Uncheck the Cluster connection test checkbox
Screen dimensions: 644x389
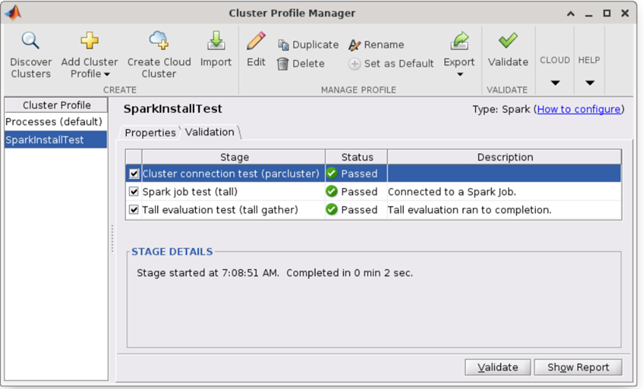(x=135, y=173)
